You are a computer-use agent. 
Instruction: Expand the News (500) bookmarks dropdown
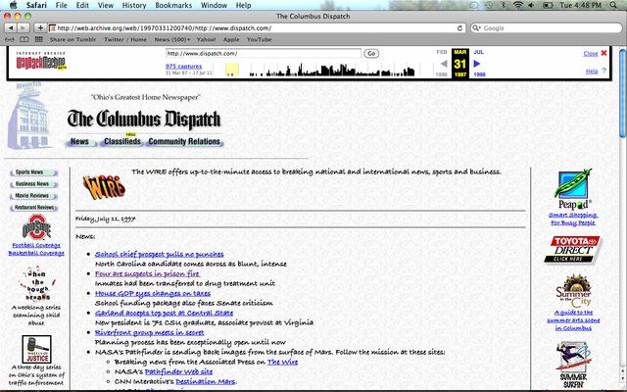pyautogui.click(x=172, y=39)
